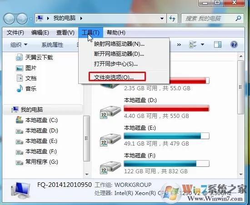Screen dimensions: 250x205
Task: Click the change view icon in toolbar
Action: 193,44
